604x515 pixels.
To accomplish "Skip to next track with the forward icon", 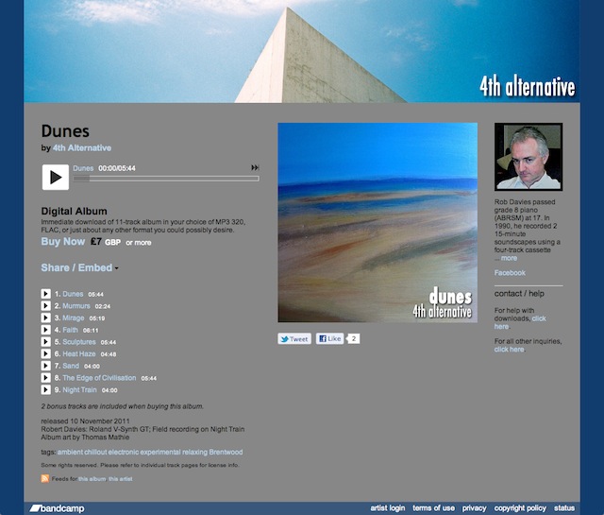I will [255, 167].
